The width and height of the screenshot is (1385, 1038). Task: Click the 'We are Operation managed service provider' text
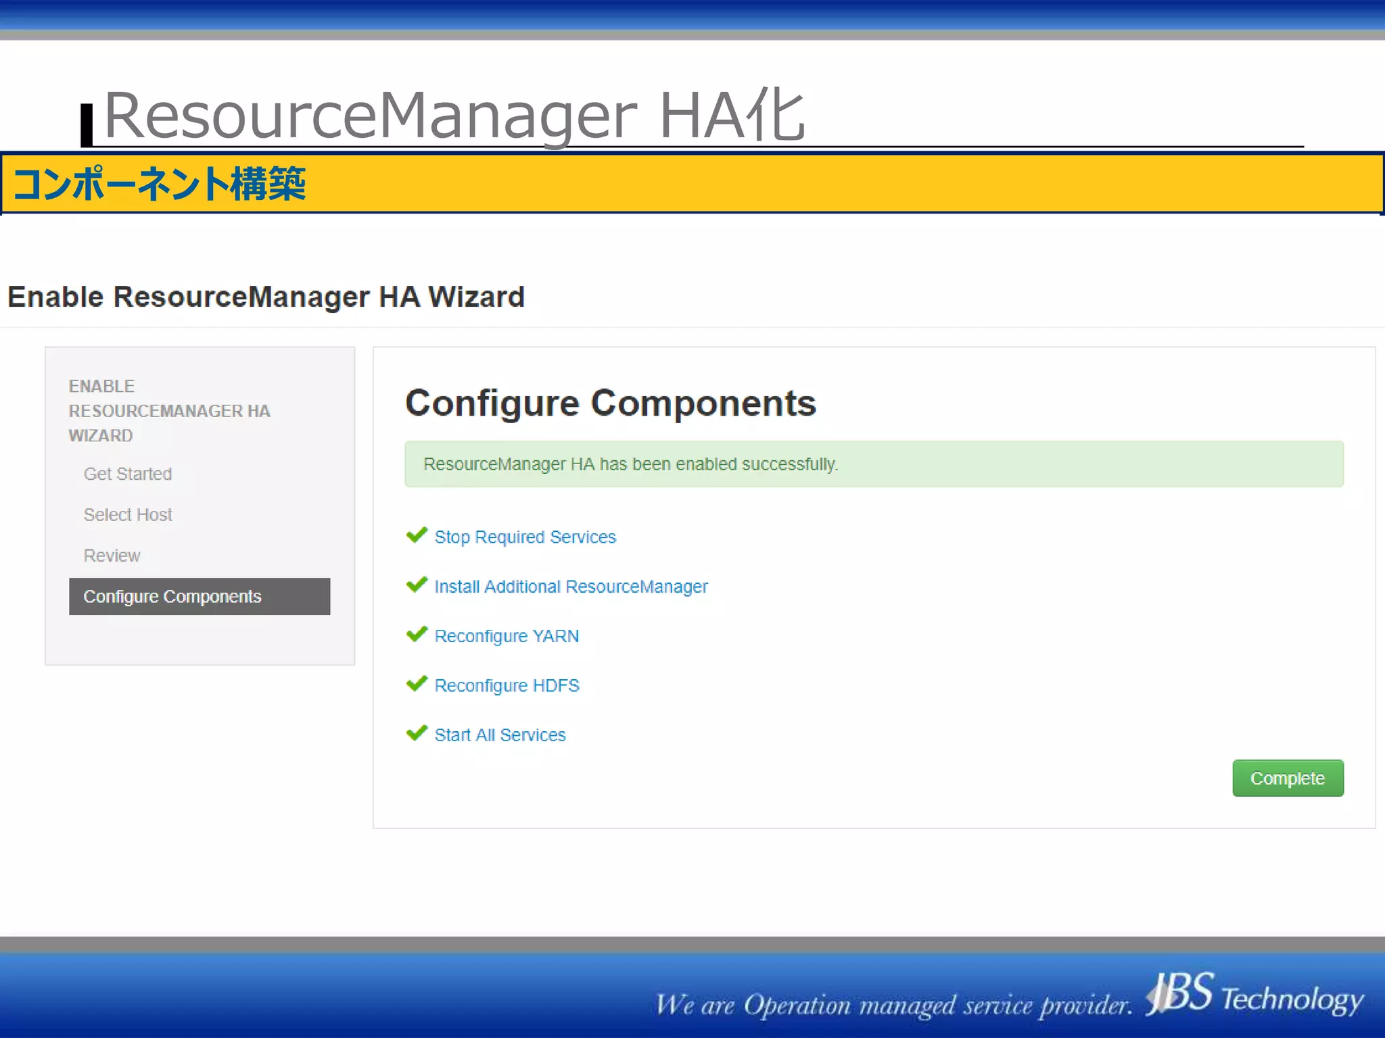893,1005
